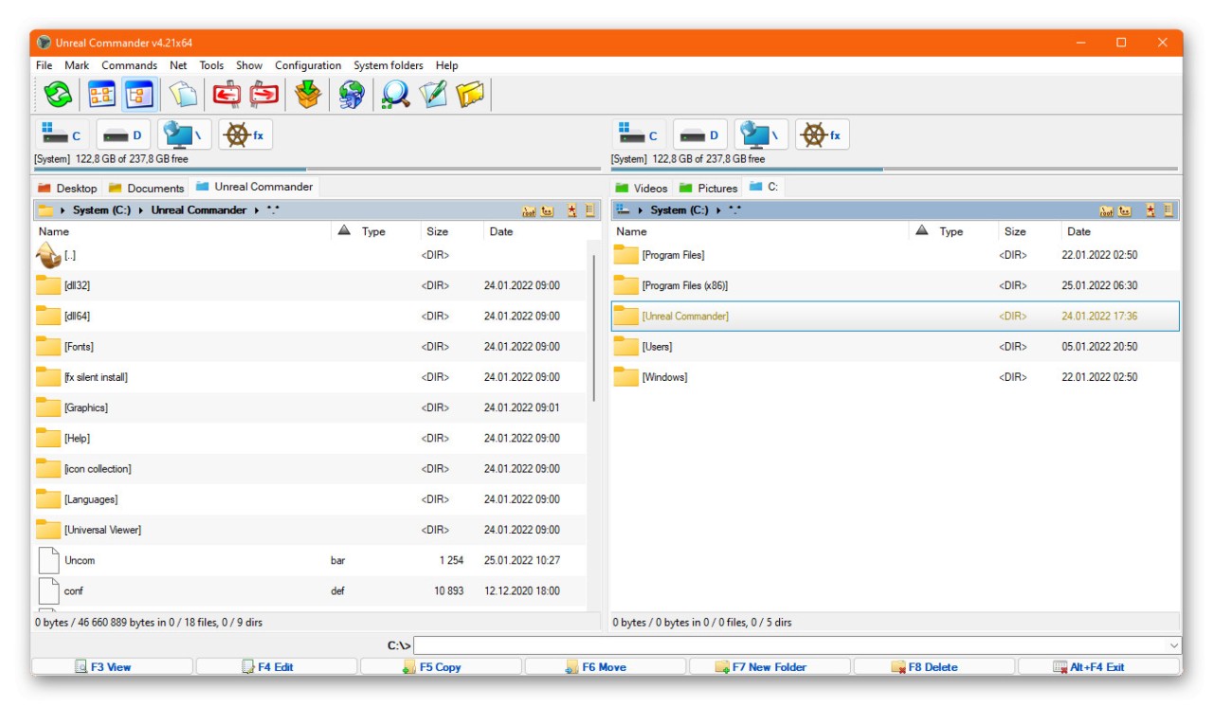This screenshot has height=706, width=1213.
Task: Click the globe with plug network icon
Action: pyautogui.click(x=352, y=95)
